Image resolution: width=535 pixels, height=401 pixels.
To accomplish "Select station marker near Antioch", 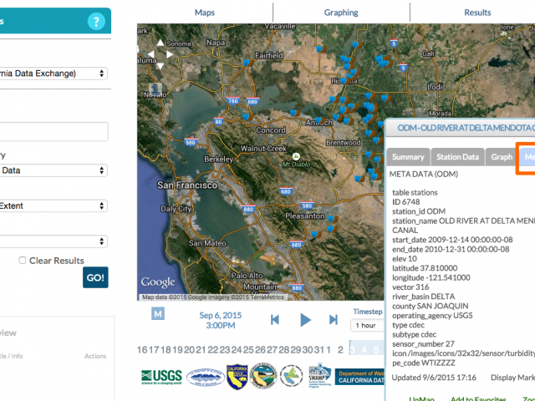I will pos(318,120).
